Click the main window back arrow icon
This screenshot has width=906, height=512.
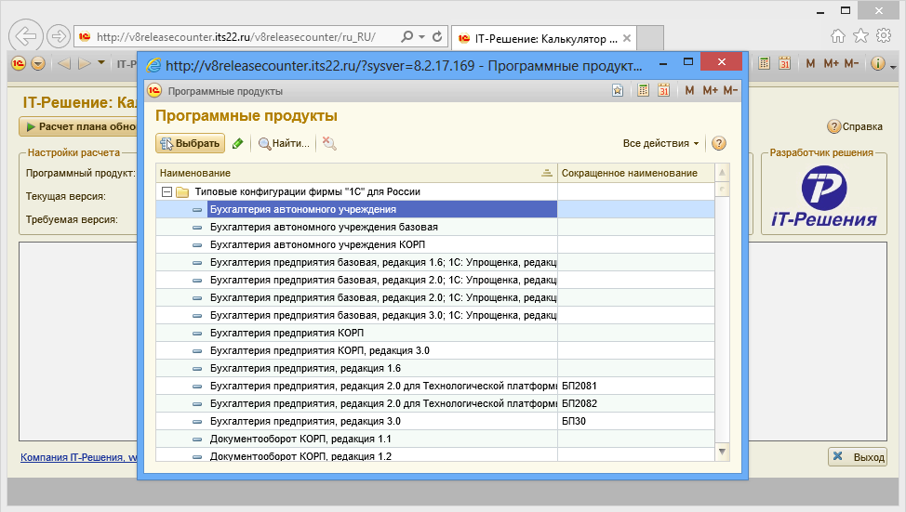(64, 63)
